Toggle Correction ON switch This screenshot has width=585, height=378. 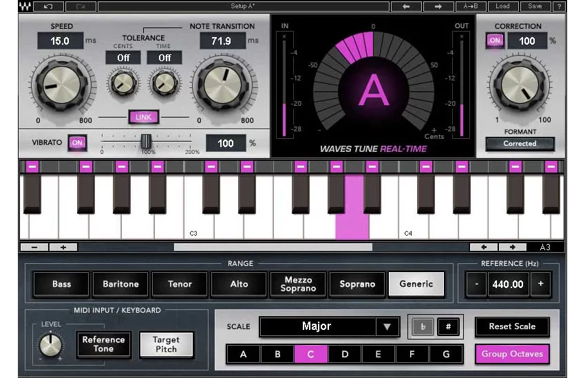tap(495, 41)
